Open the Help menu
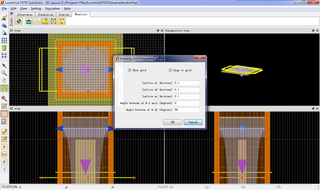 [67, 8]
